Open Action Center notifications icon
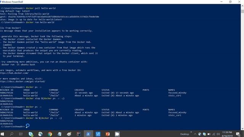244x137 pixels. click(x=238, y=134)
